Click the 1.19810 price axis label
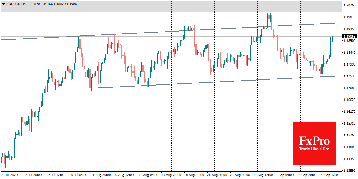Screen dimensions: 358x179 pos(349,17)
